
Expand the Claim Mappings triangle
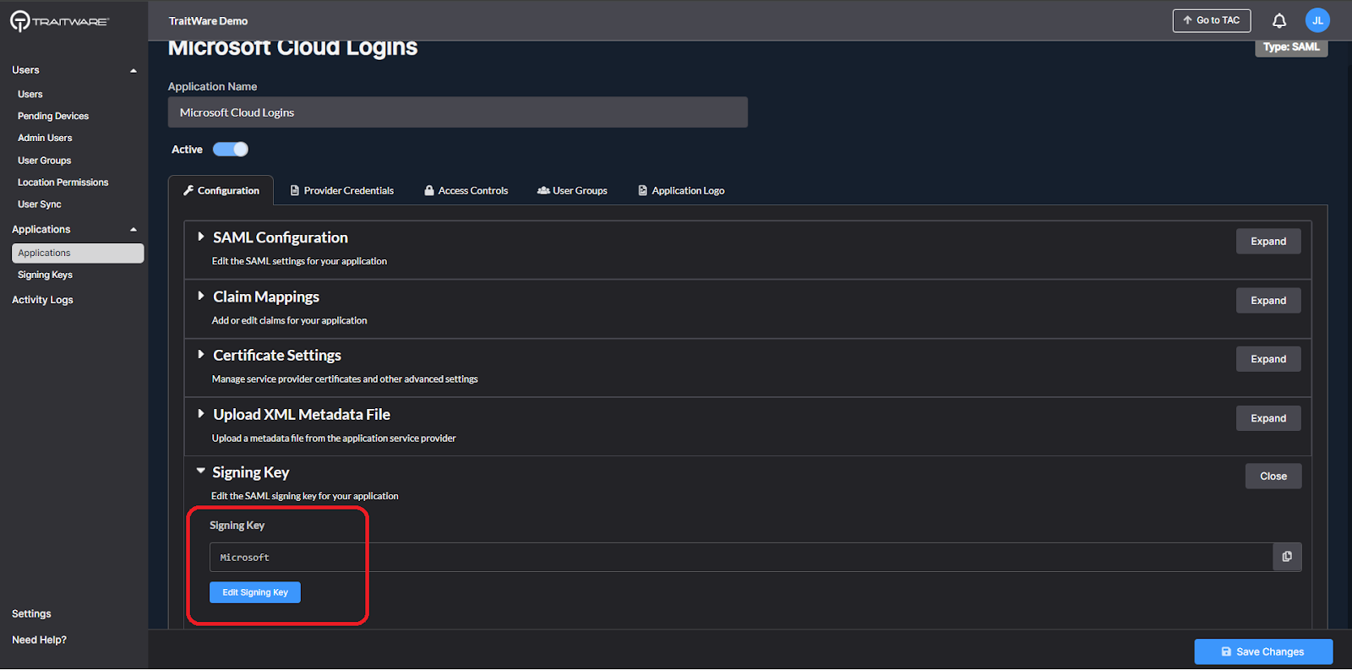pyautogui.click(x=201, y=296)
